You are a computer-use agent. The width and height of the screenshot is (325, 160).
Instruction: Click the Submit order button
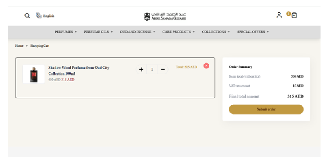point(266,109)
